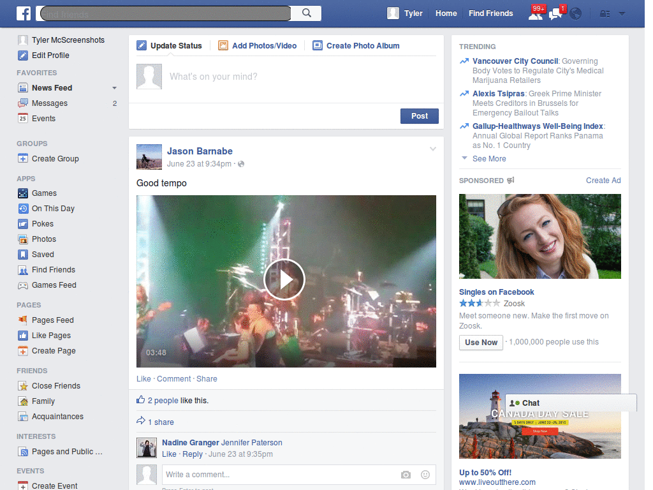Open the Pokes icon
Viewport: 653px width, 490px height.
(23, 224)
